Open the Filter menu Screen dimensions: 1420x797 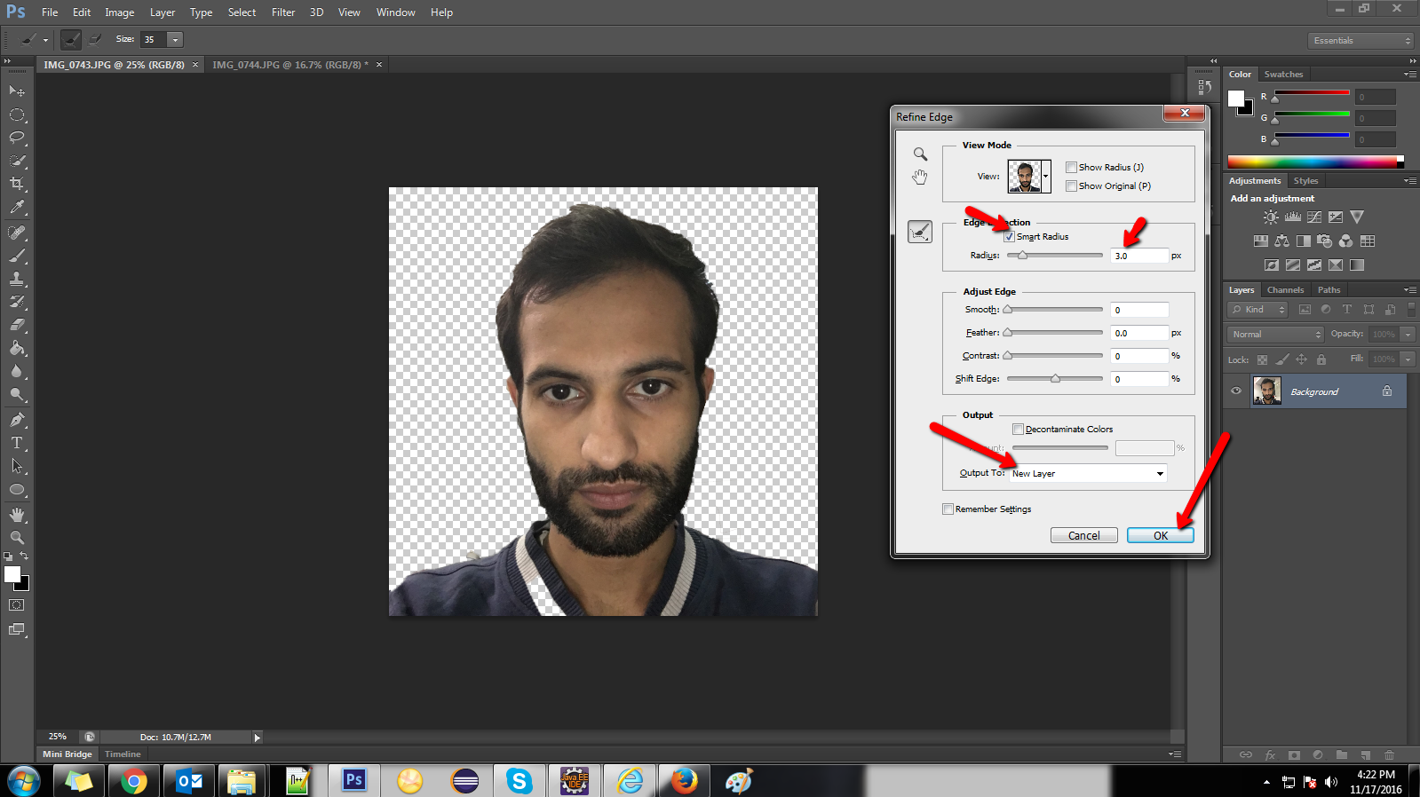coord(283,12)
